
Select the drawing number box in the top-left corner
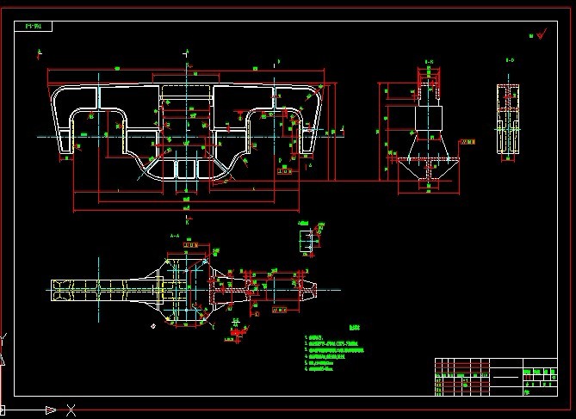[x=33, y=27]
